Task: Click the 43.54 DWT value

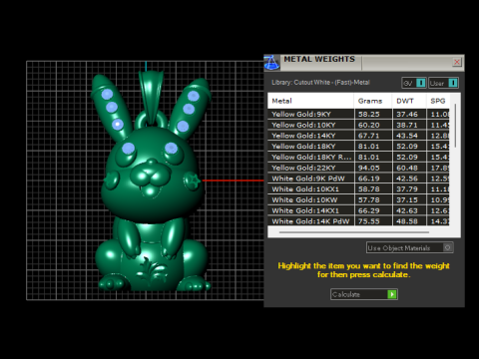Action: tap(407, 136)
